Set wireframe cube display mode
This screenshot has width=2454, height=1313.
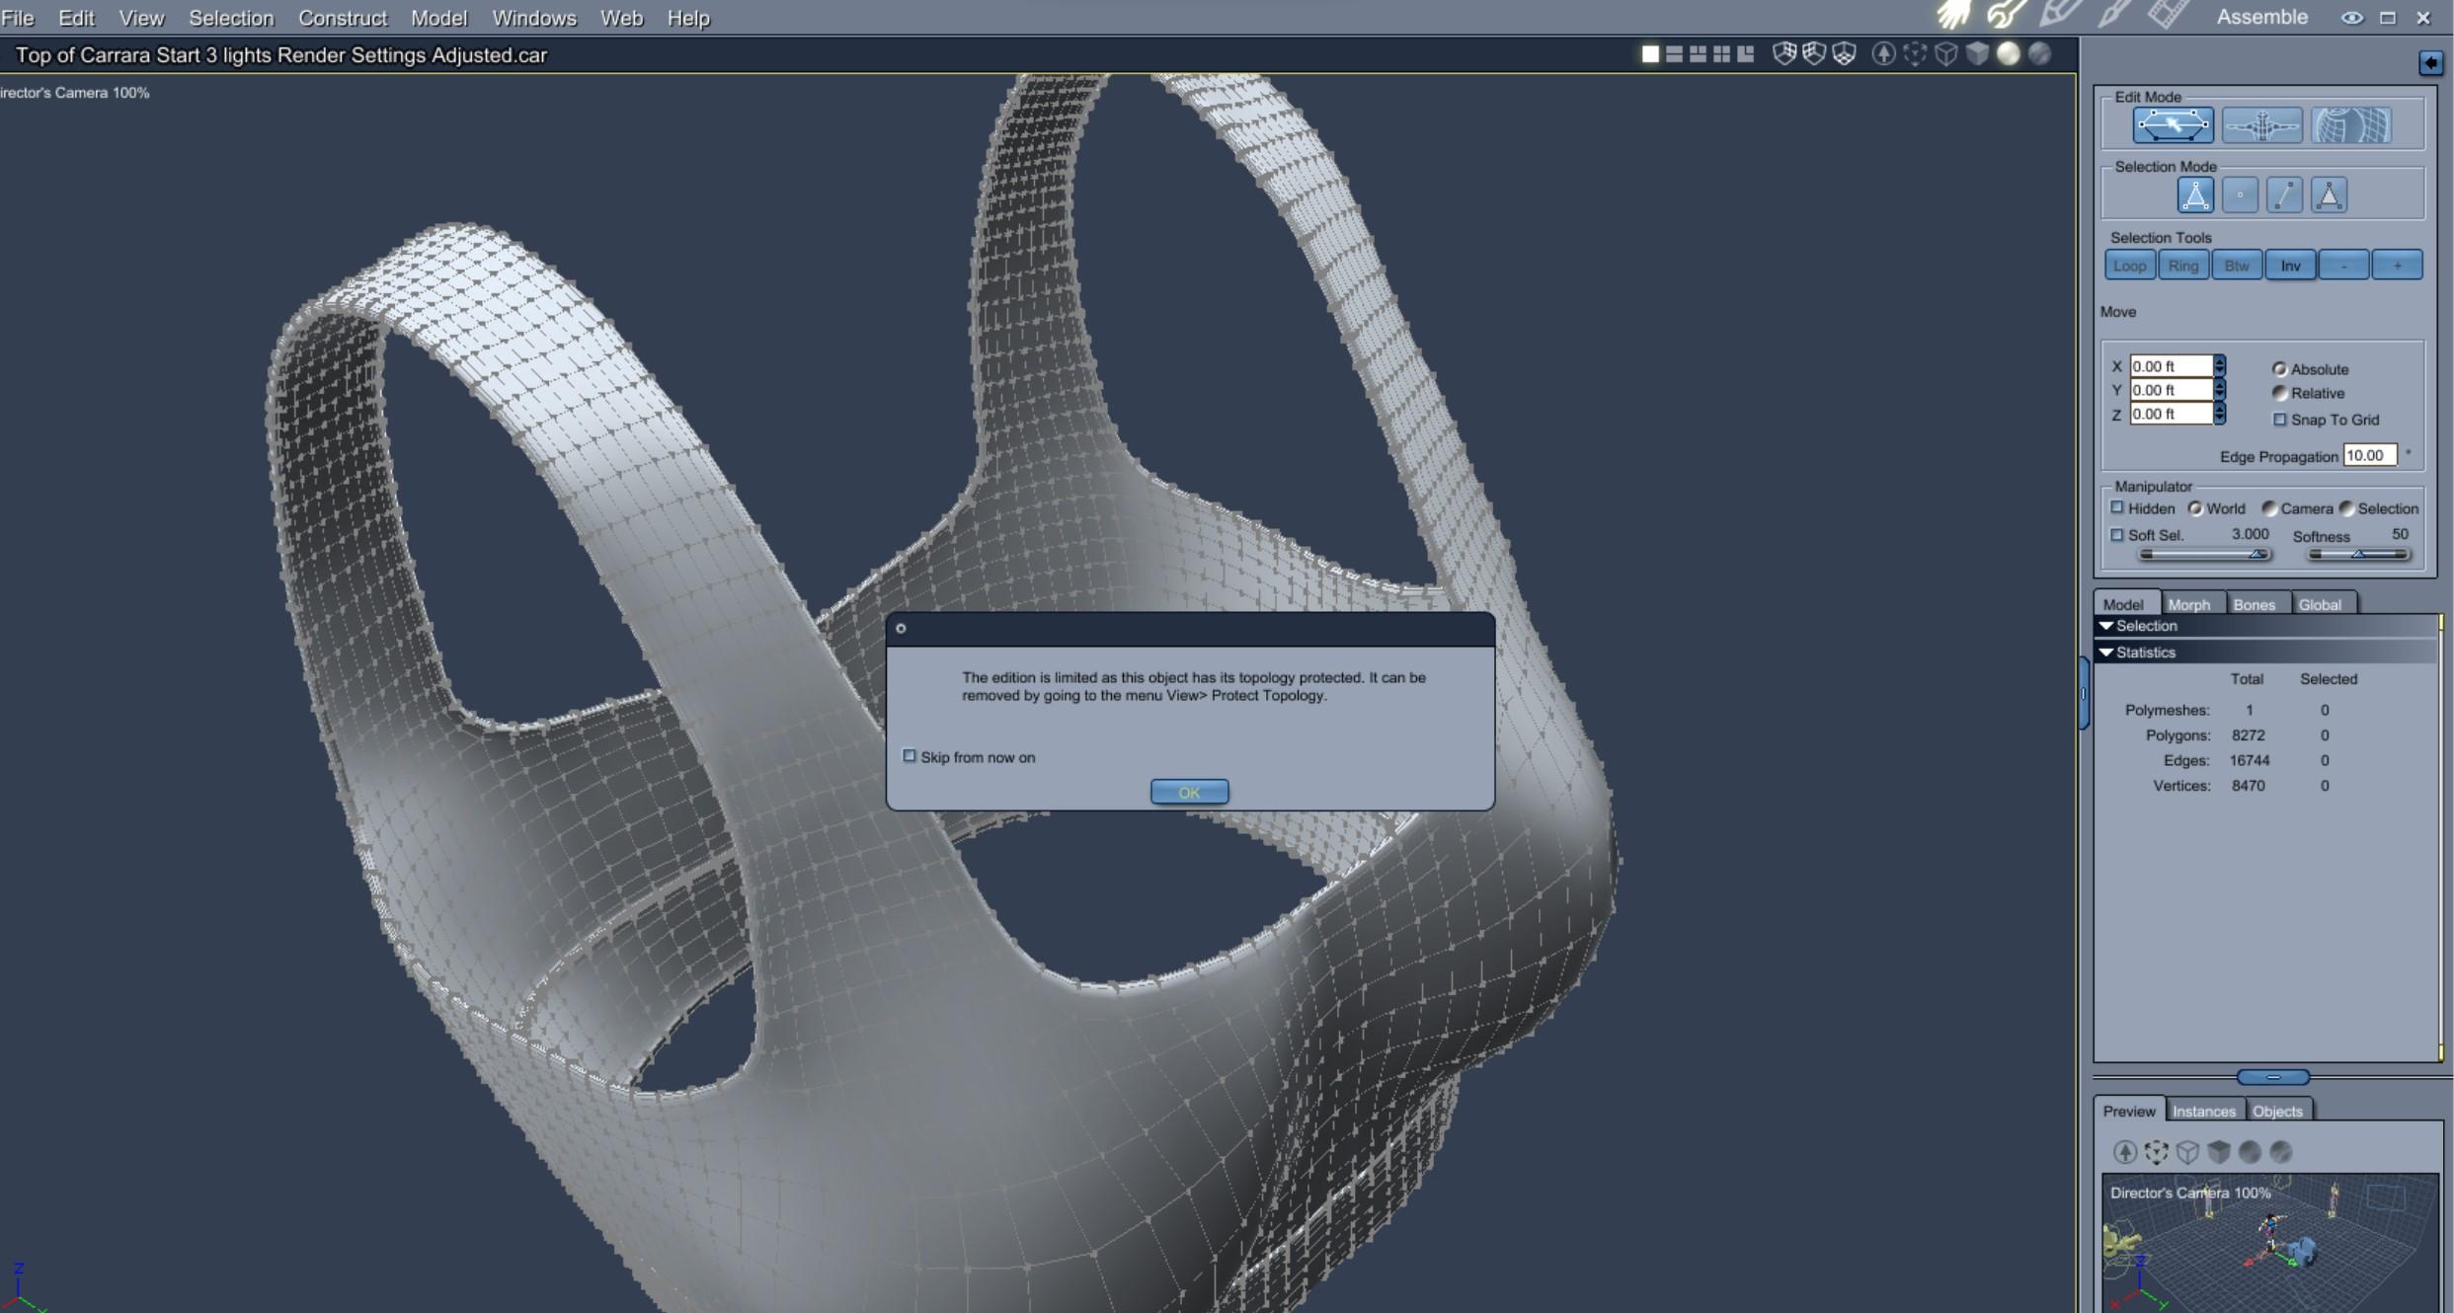click(1945, 54)
